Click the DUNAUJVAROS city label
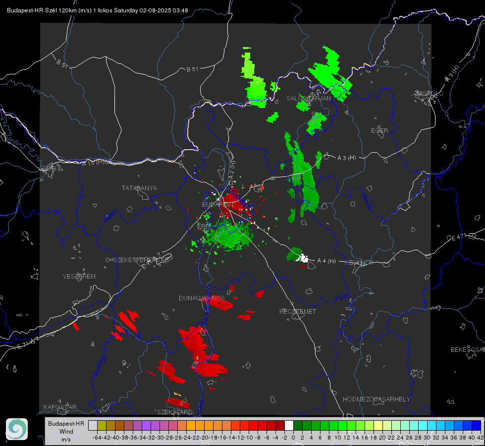485x446 pixels. tap(202, 298)
